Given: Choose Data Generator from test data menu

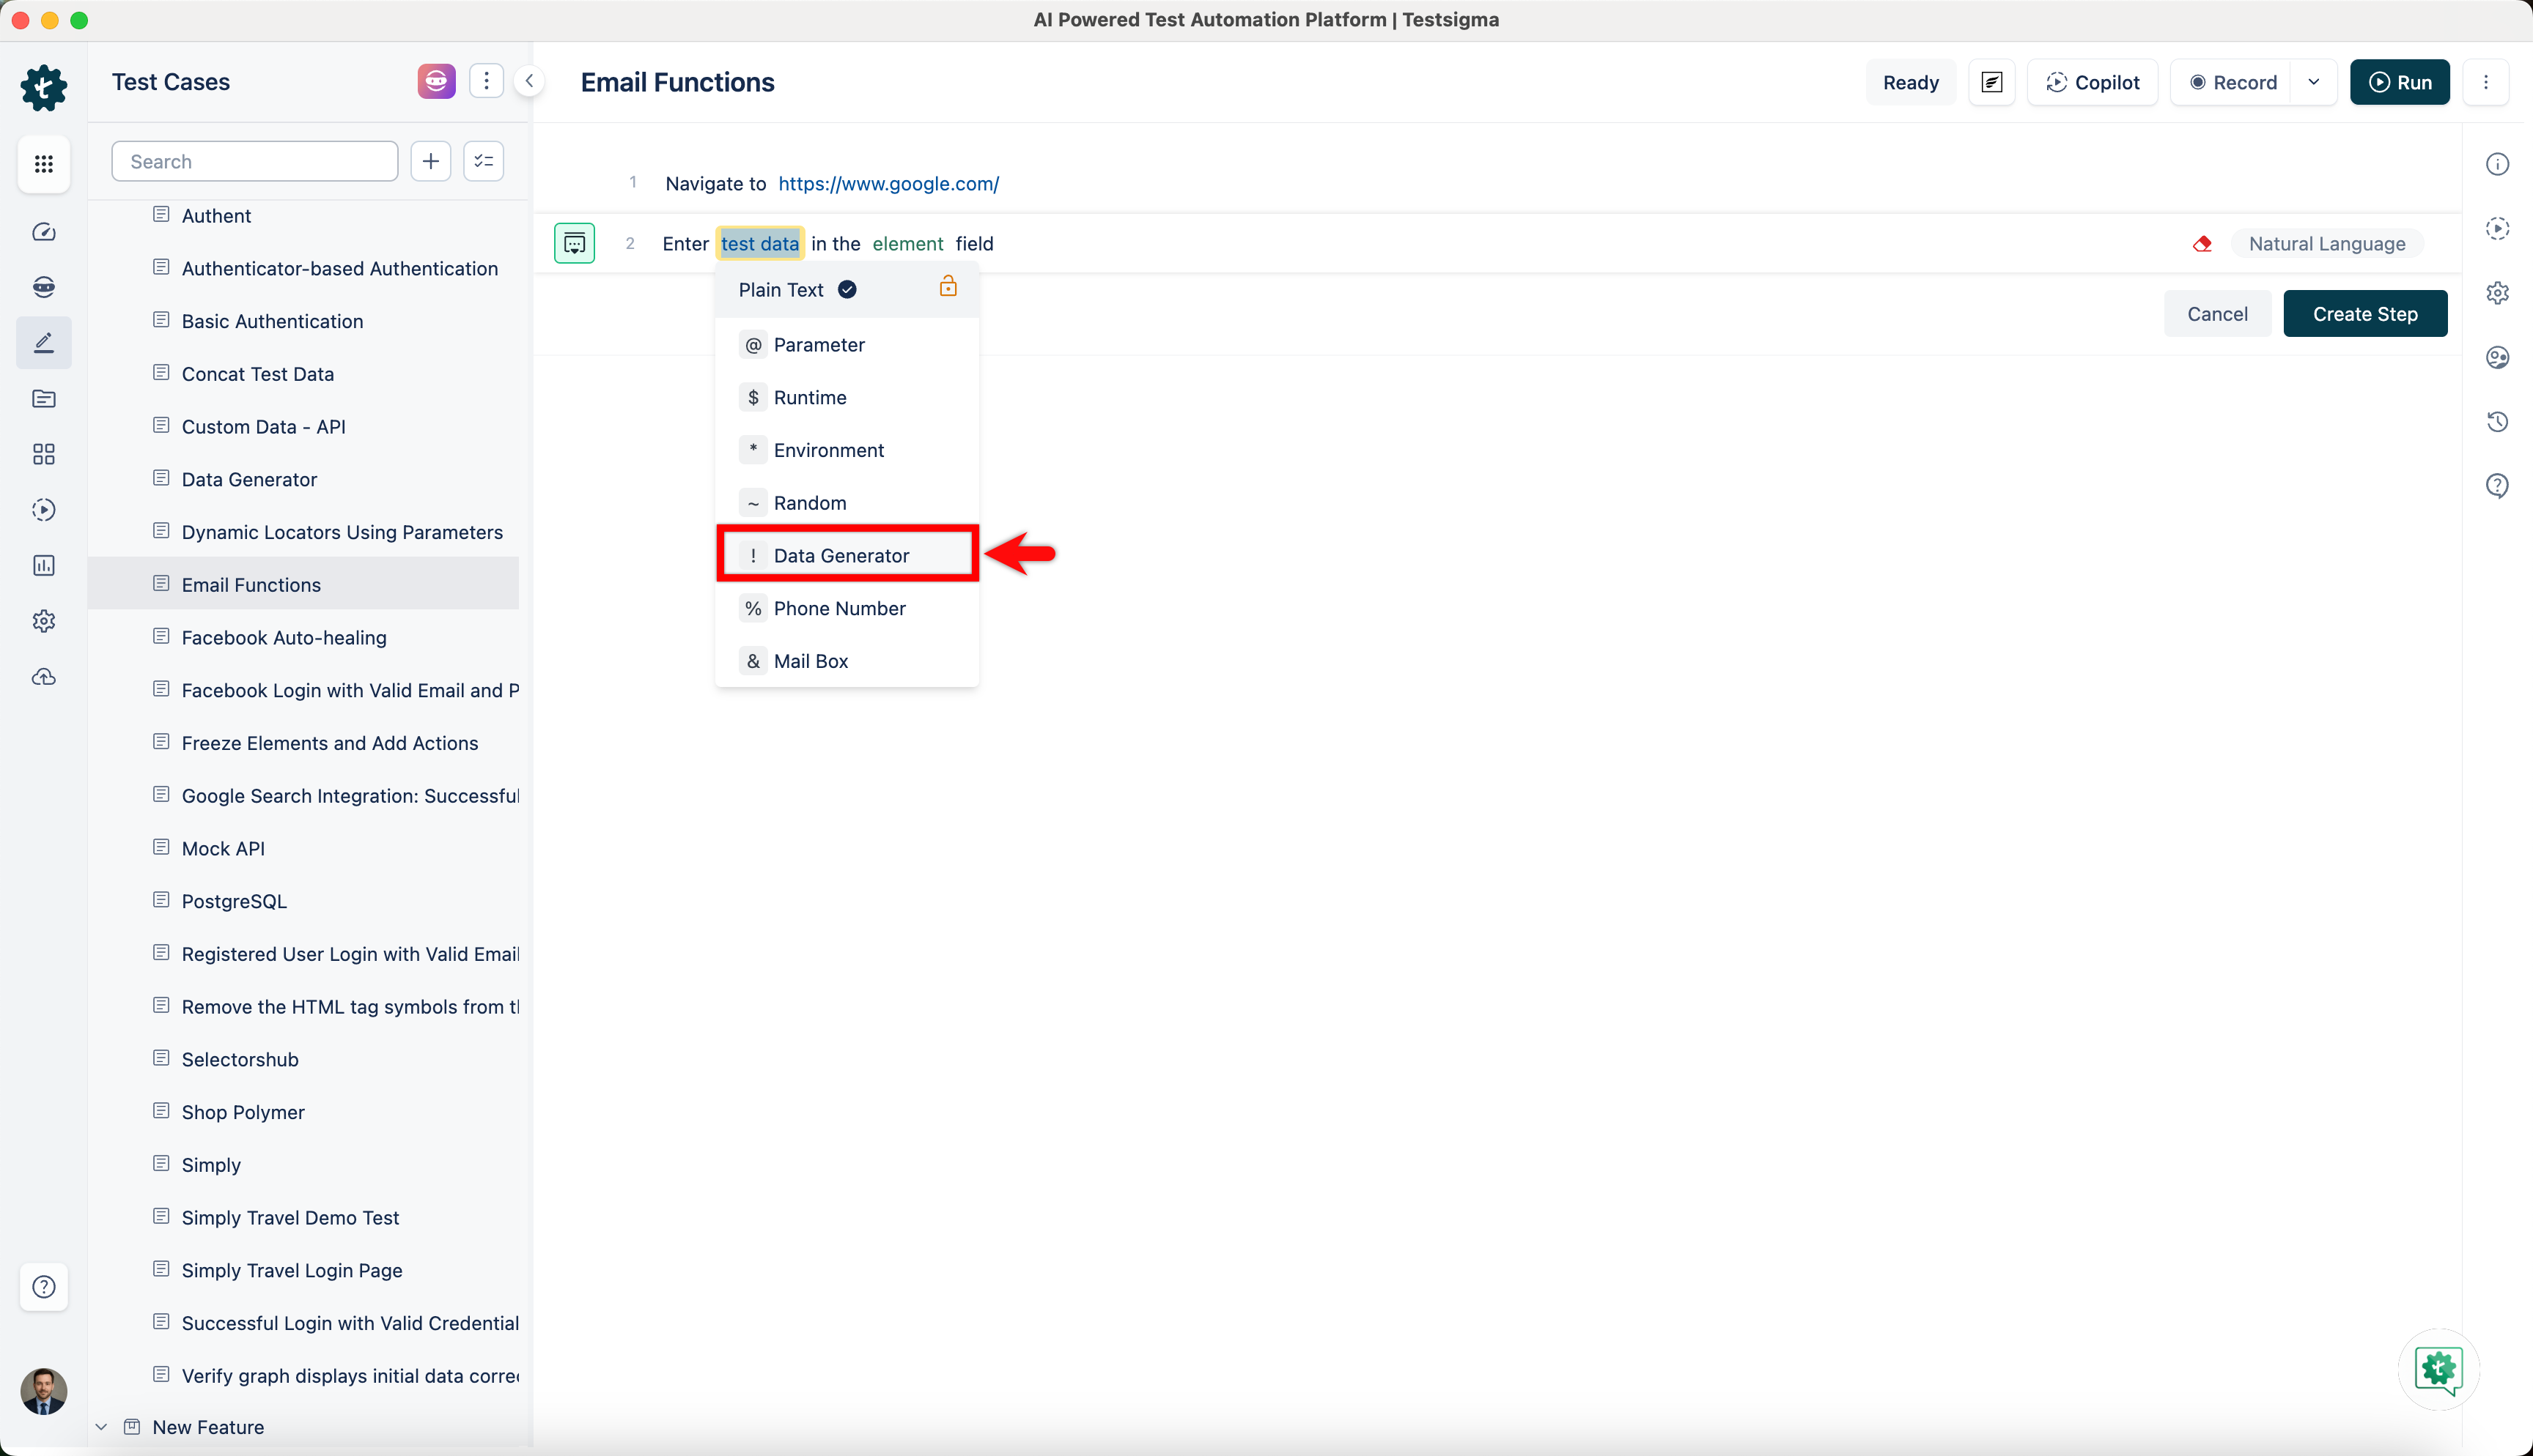Looking at the screenshot, I should tap(841, 556).
